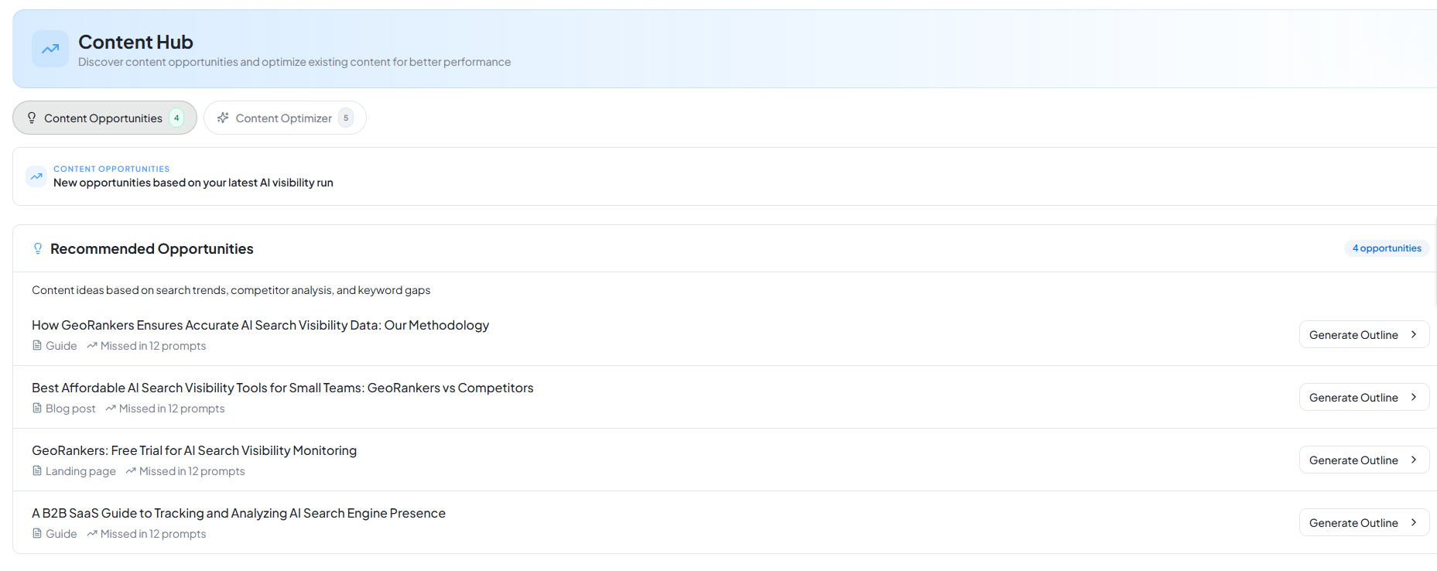The image size is (1437, 571).
Task: Click the document icon beside Landing page label
Action: [37, 470]
